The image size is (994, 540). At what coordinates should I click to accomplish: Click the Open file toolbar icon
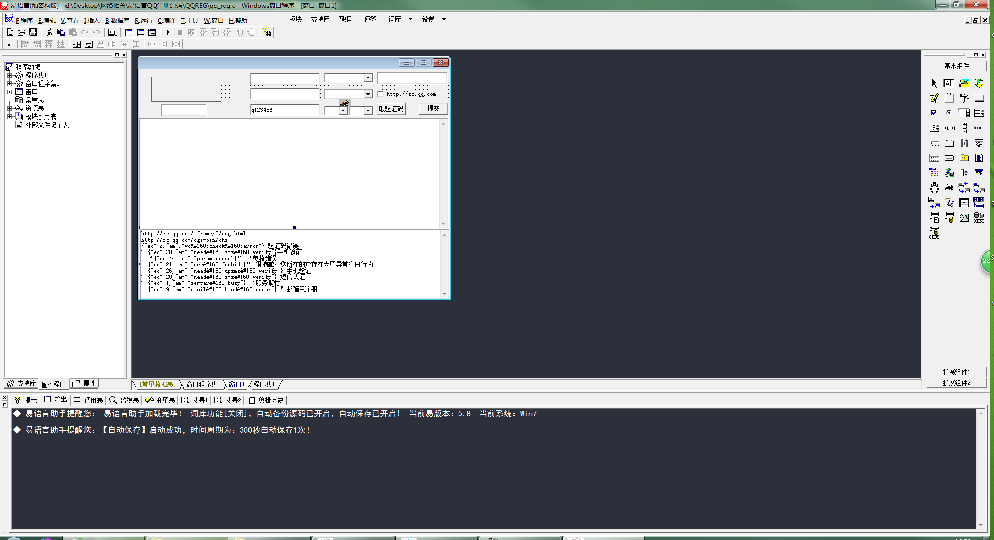(x=22, y=32)
